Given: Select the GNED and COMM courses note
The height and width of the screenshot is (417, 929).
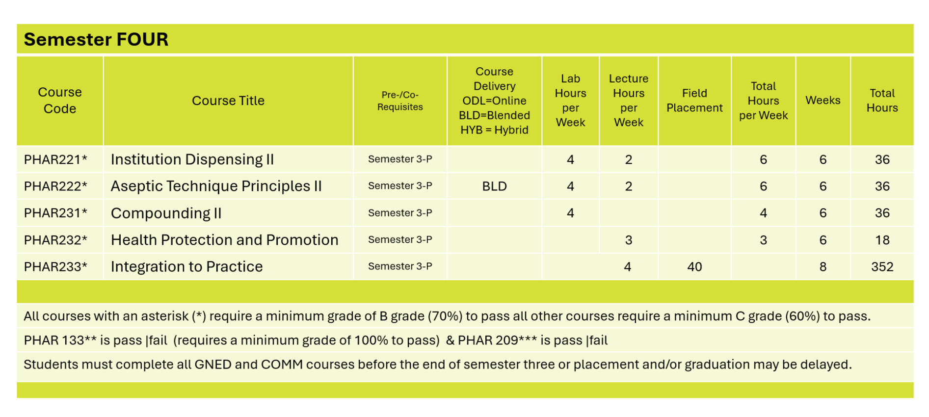Looking at the screenshot, I should 438,365.
